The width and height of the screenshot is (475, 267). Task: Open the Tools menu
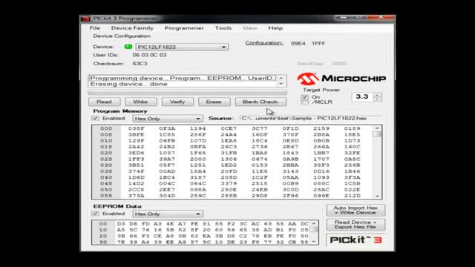coord(223,28)
